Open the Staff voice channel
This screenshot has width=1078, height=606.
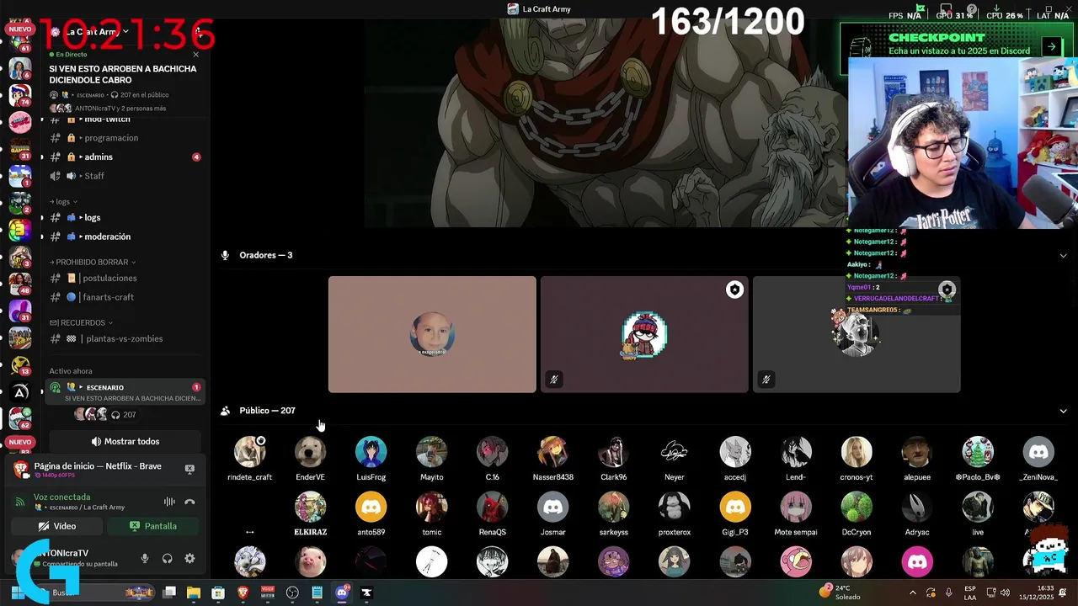click(125, 176)
